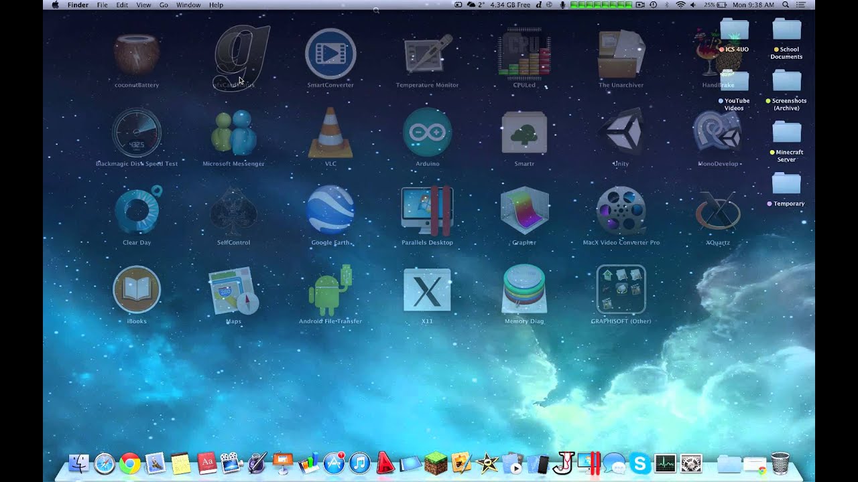Open the Trash in the Dock
858x482 pixels.
click(780, 463)
